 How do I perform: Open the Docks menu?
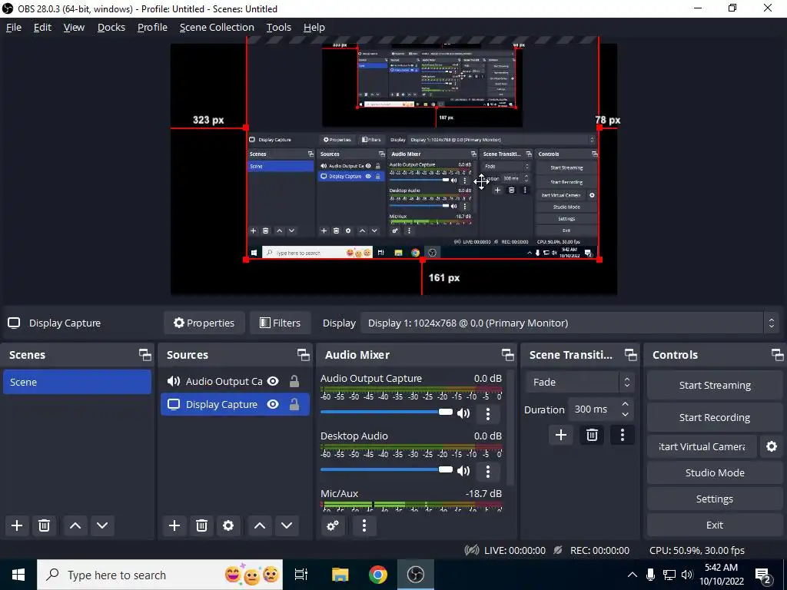(x=111, y=28)
